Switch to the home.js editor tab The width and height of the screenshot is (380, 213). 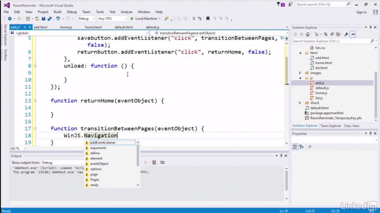[66, 27]
